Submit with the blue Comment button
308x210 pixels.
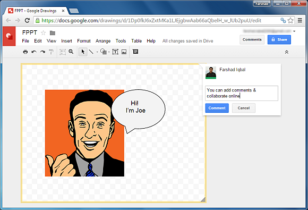point(217,108)
